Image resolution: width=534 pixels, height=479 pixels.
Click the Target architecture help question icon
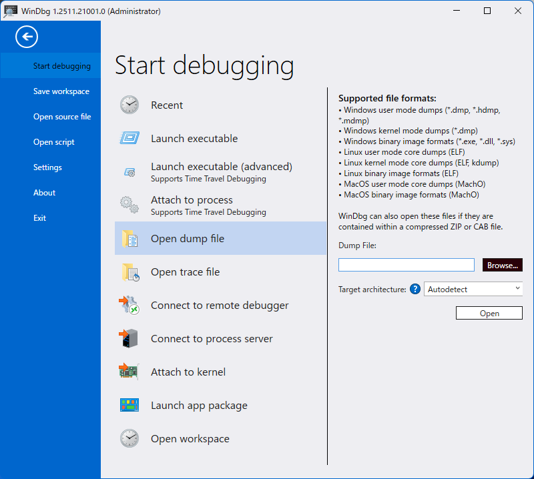pyautogui.click(x=415, y=289)
